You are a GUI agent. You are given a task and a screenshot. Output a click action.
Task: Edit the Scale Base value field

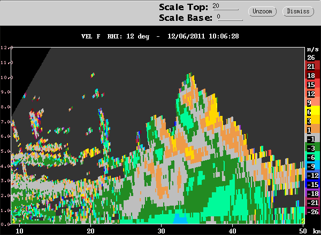(x=230, y=17)
